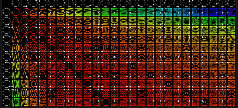Image resolution: width=238 pixels, height=108 pixels.
Task: Click the bright green waveform in the bottom-left cell
Action: point(16,102)
